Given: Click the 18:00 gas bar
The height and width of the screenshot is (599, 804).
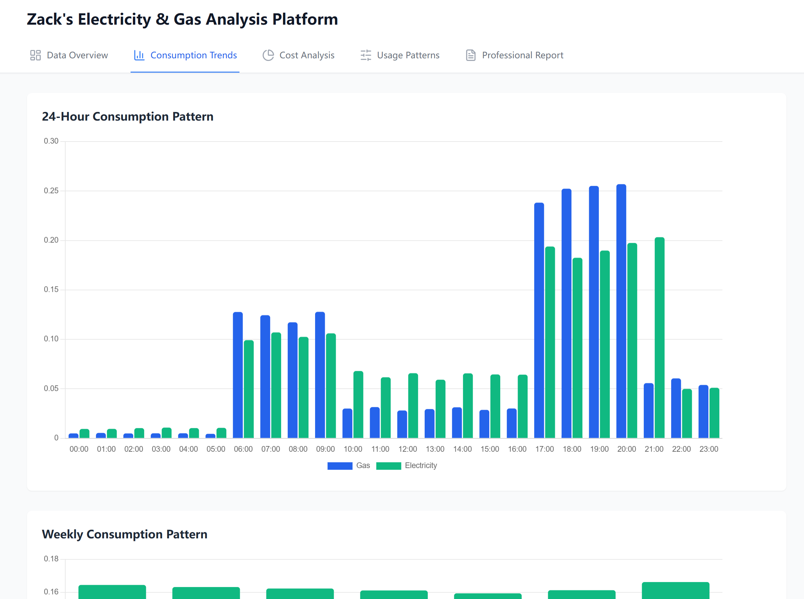Looking at the screenshot, I should click(566, 313).
